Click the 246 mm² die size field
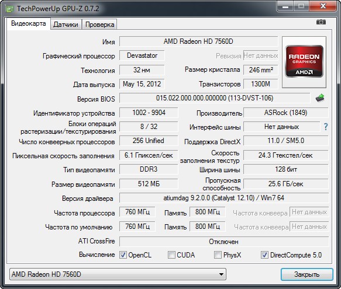 point(260,70)
